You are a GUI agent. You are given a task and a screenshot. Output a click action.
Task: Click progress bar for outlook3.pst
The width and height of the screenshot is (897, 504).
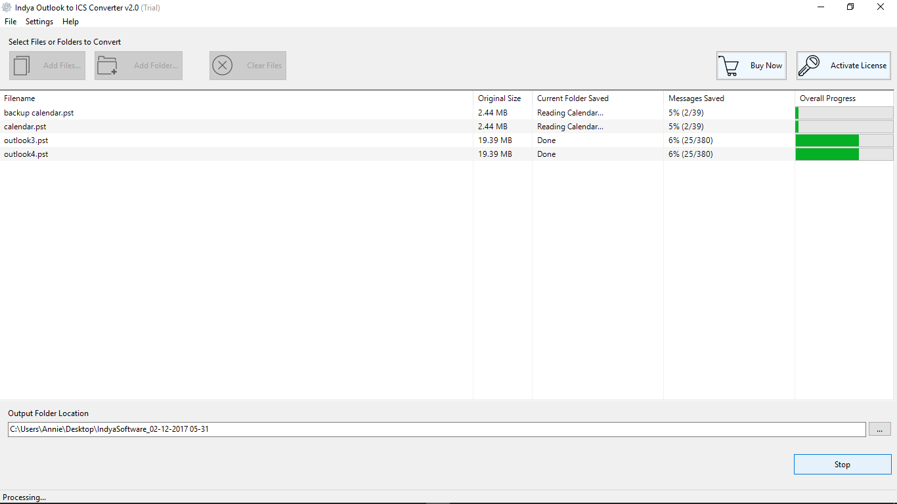click(844, 140)
